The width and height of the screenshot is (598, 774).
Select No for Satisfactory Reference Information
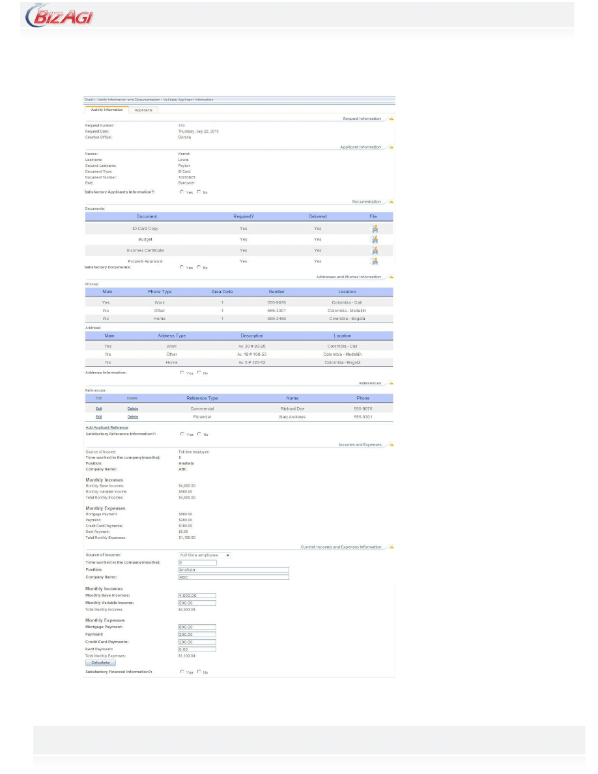tap(199, 434)
